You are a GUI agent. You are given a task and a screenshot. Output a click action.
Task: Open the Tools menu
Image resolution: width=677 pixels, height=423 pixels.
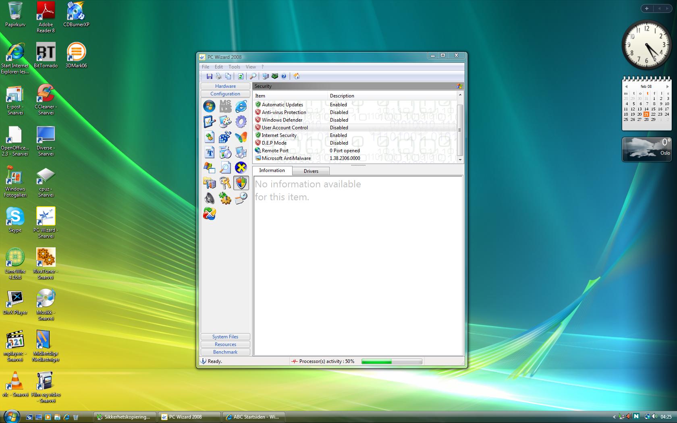pyautogui.click(x=234, y=67)
